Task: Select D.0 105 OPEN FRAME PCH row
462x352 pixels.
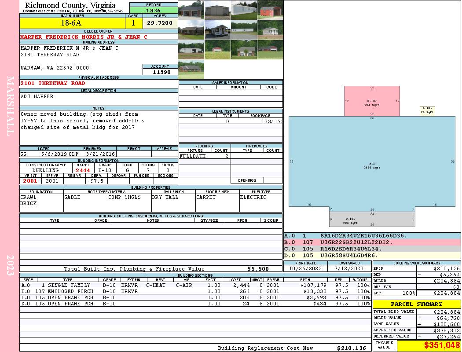Action: point(195,304)
